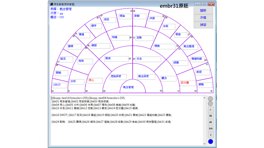The height and width of the screenshot is (148, 264).
Task: Click the lower gray circle indicator
Action: click(210, 104)
